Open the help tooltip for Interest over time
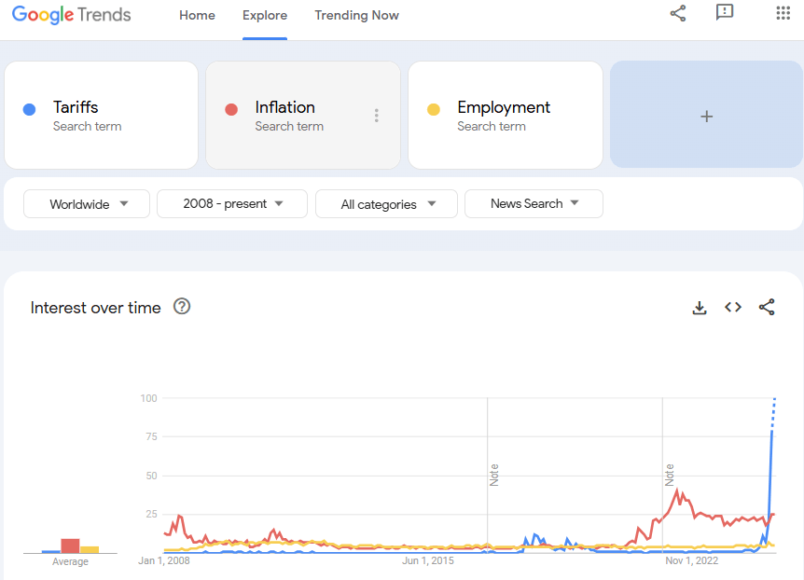Image resolution: width=804 pixels, height=580 pixels. pos(183,307)
